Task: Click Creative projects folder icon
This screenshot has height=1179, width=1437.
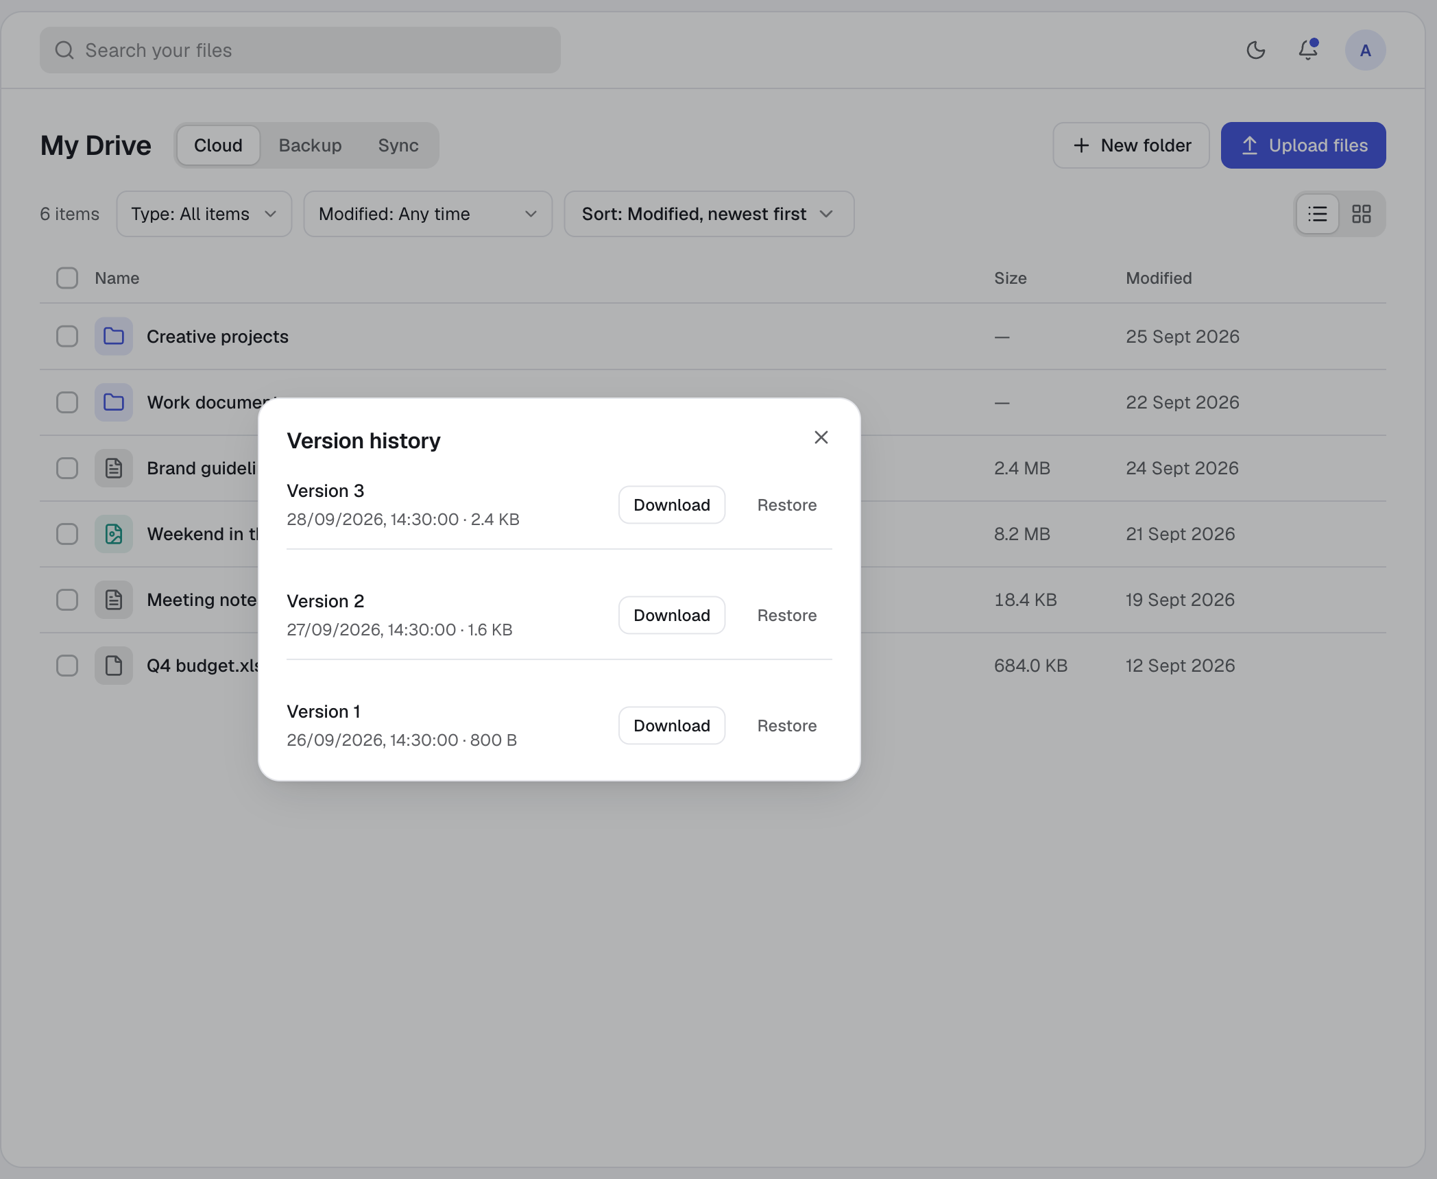Action: tap(114, 337)
